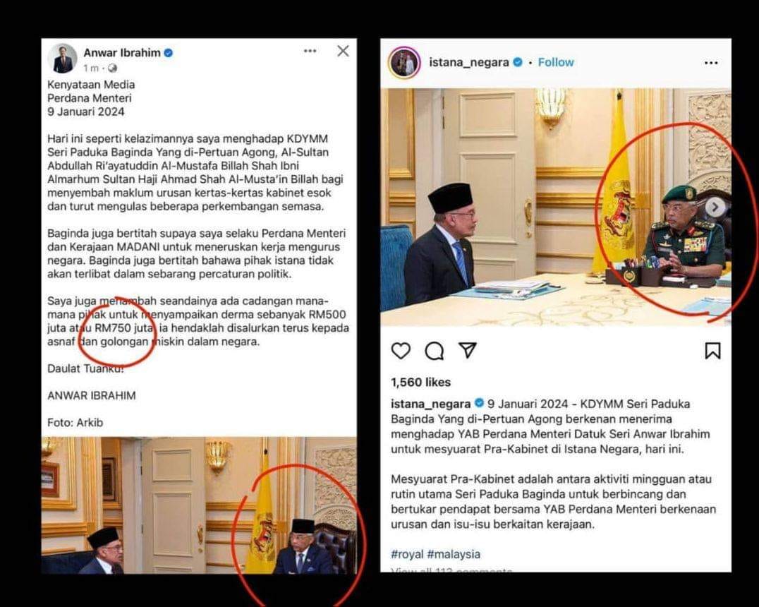This screenshot has width=759, height=607.
Task: Go to next photo with carousel arrow
Action: (715, 208)
